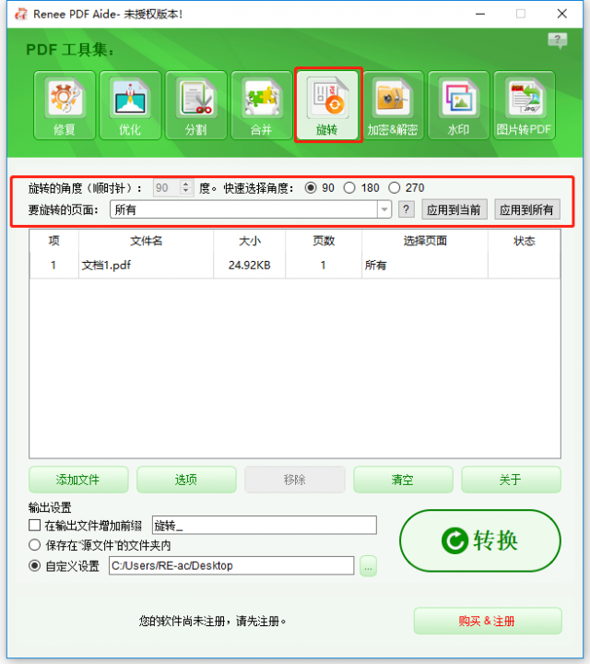Click the 所有 cell in 选择页面 column

coord(425,265)
